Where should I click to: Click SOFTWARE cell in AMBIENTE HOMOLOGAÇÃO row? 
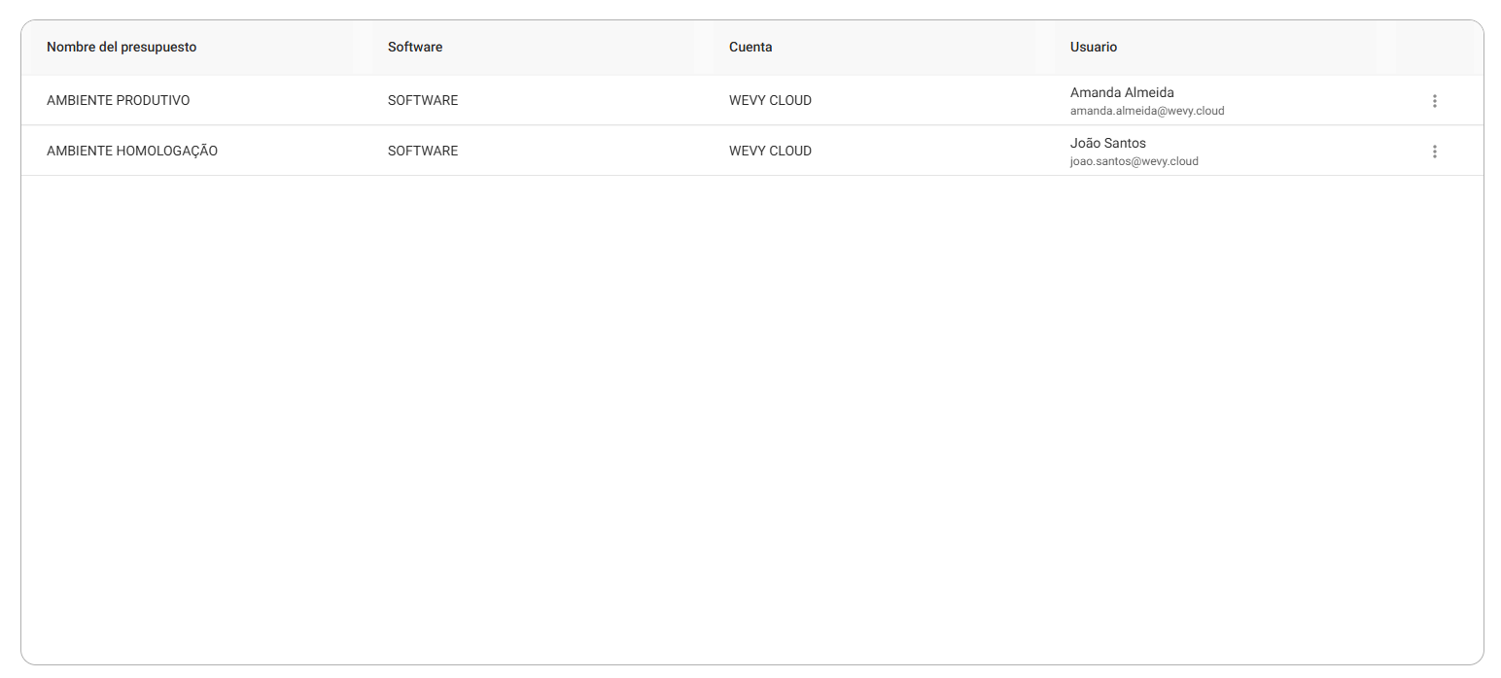[423, 151]
